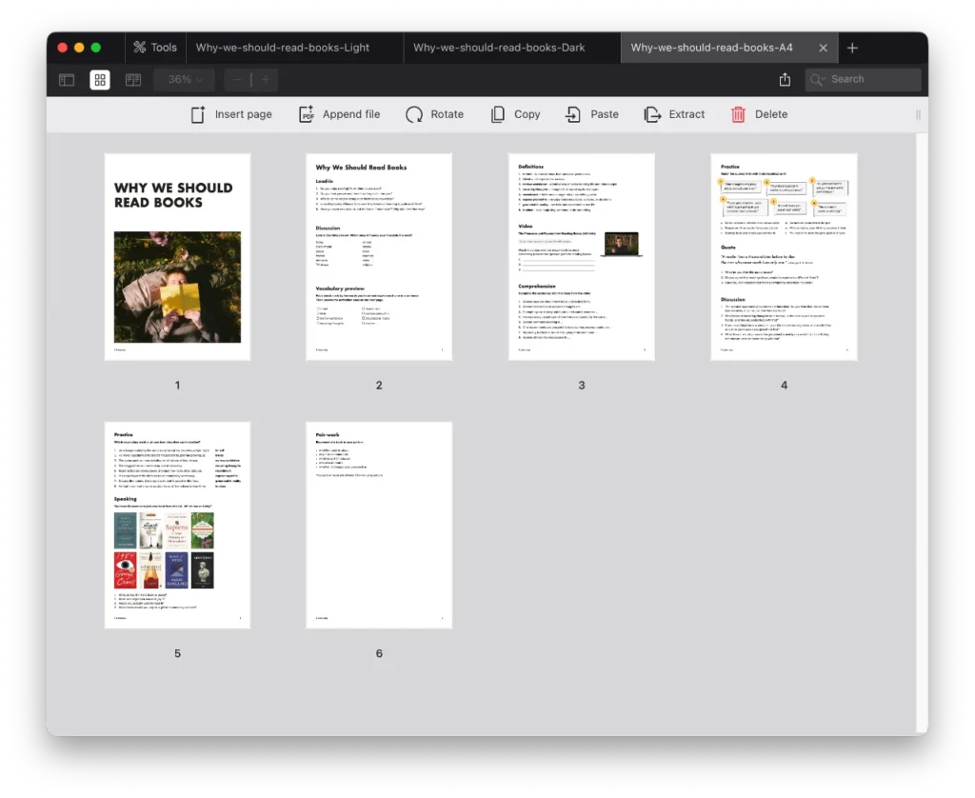Click the toolbar drag handle at right
975x798 pixels.
click(x=918, y=114)
